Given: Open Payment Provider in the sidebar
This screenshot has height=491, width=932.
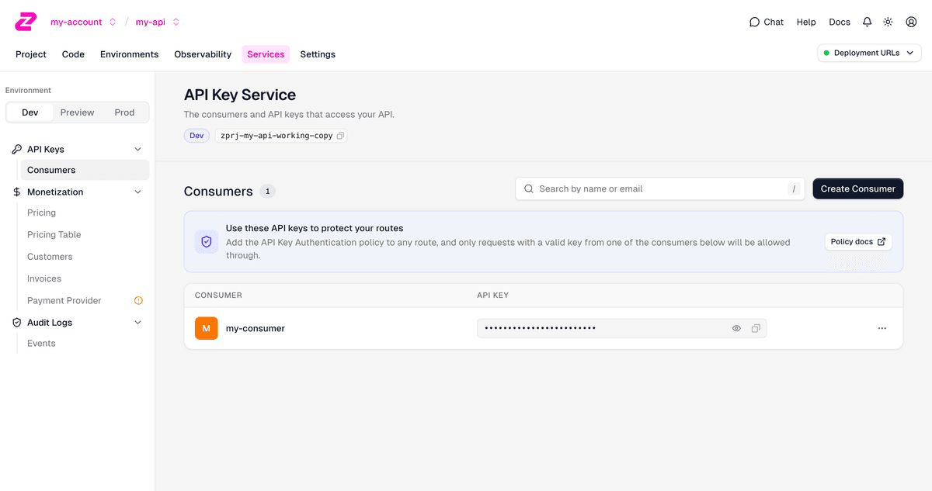Looking at the screenshot, I should coord(64,300).
